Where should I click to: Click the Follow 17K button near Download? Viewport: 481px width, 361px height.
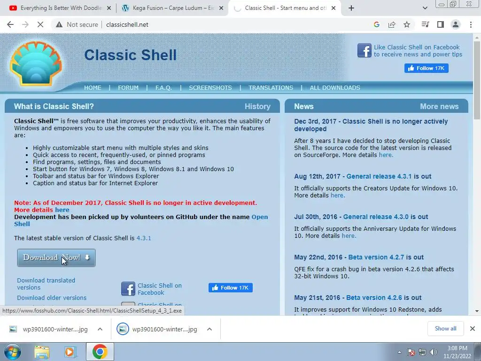coord(231,288)
